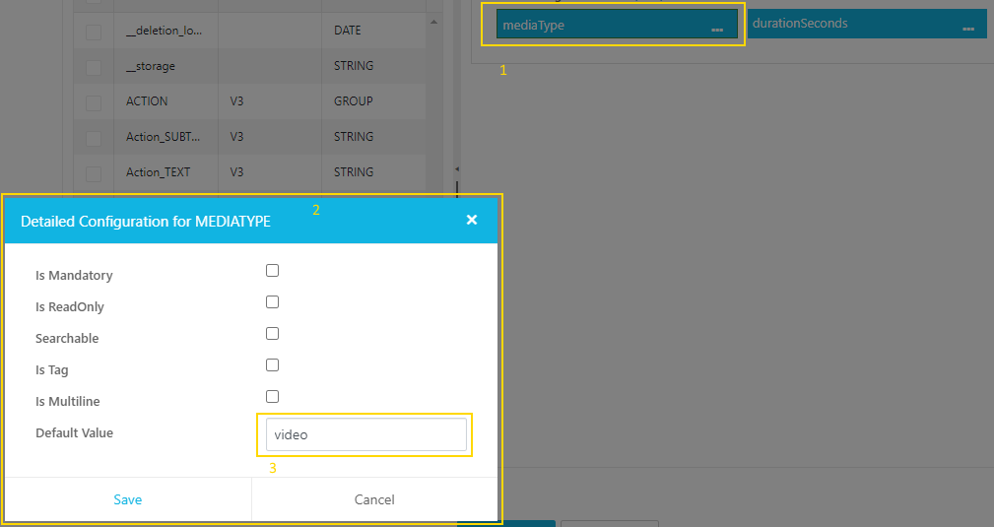Select the mediaType field chip
Image resolution: width=994 pixels, height=527 pixels.
601,25
